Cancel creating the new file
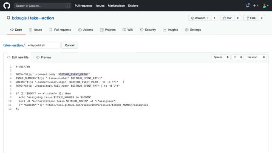Image resolution: width=272 pixels, height=153 pixels. click(x=70, y=45)
